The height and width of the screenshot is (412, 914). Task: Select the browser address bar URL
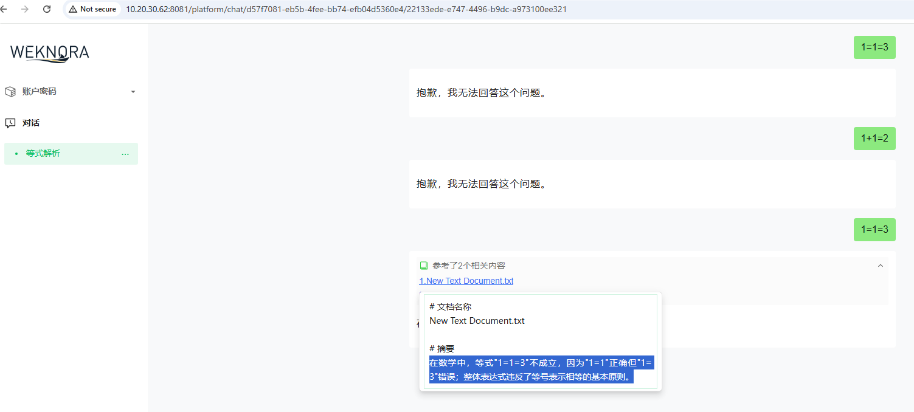click(346, 9)
